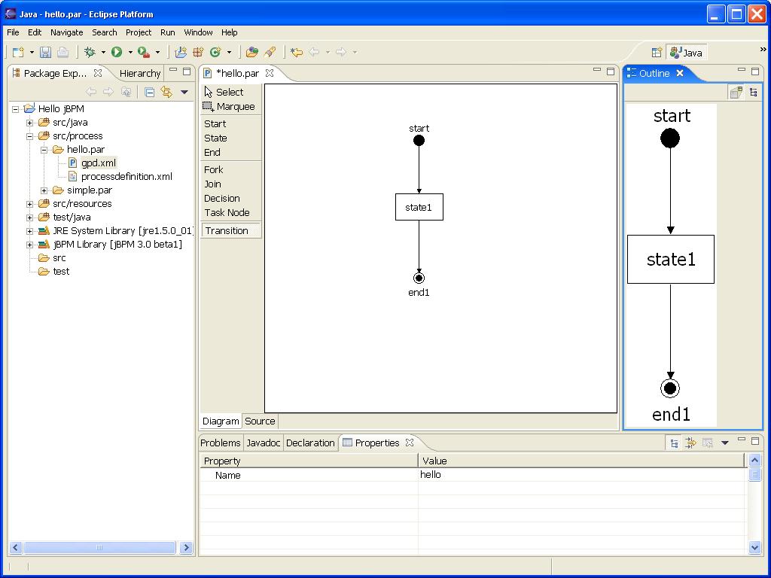Choose the Fork node palette entry

coord(230,169)
